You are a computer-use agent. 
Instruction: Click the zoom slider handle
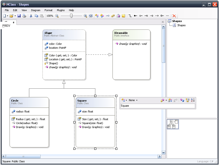coord(71,16)
